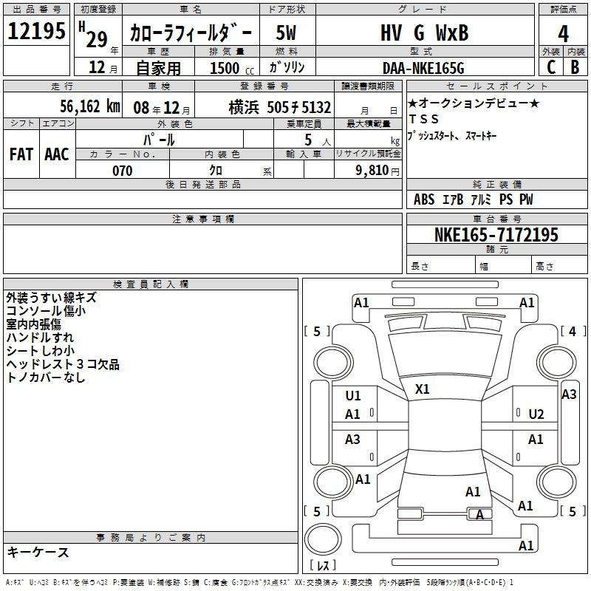
Task: Click the [レス] spare tire label
Action: (x=322, y=566)
